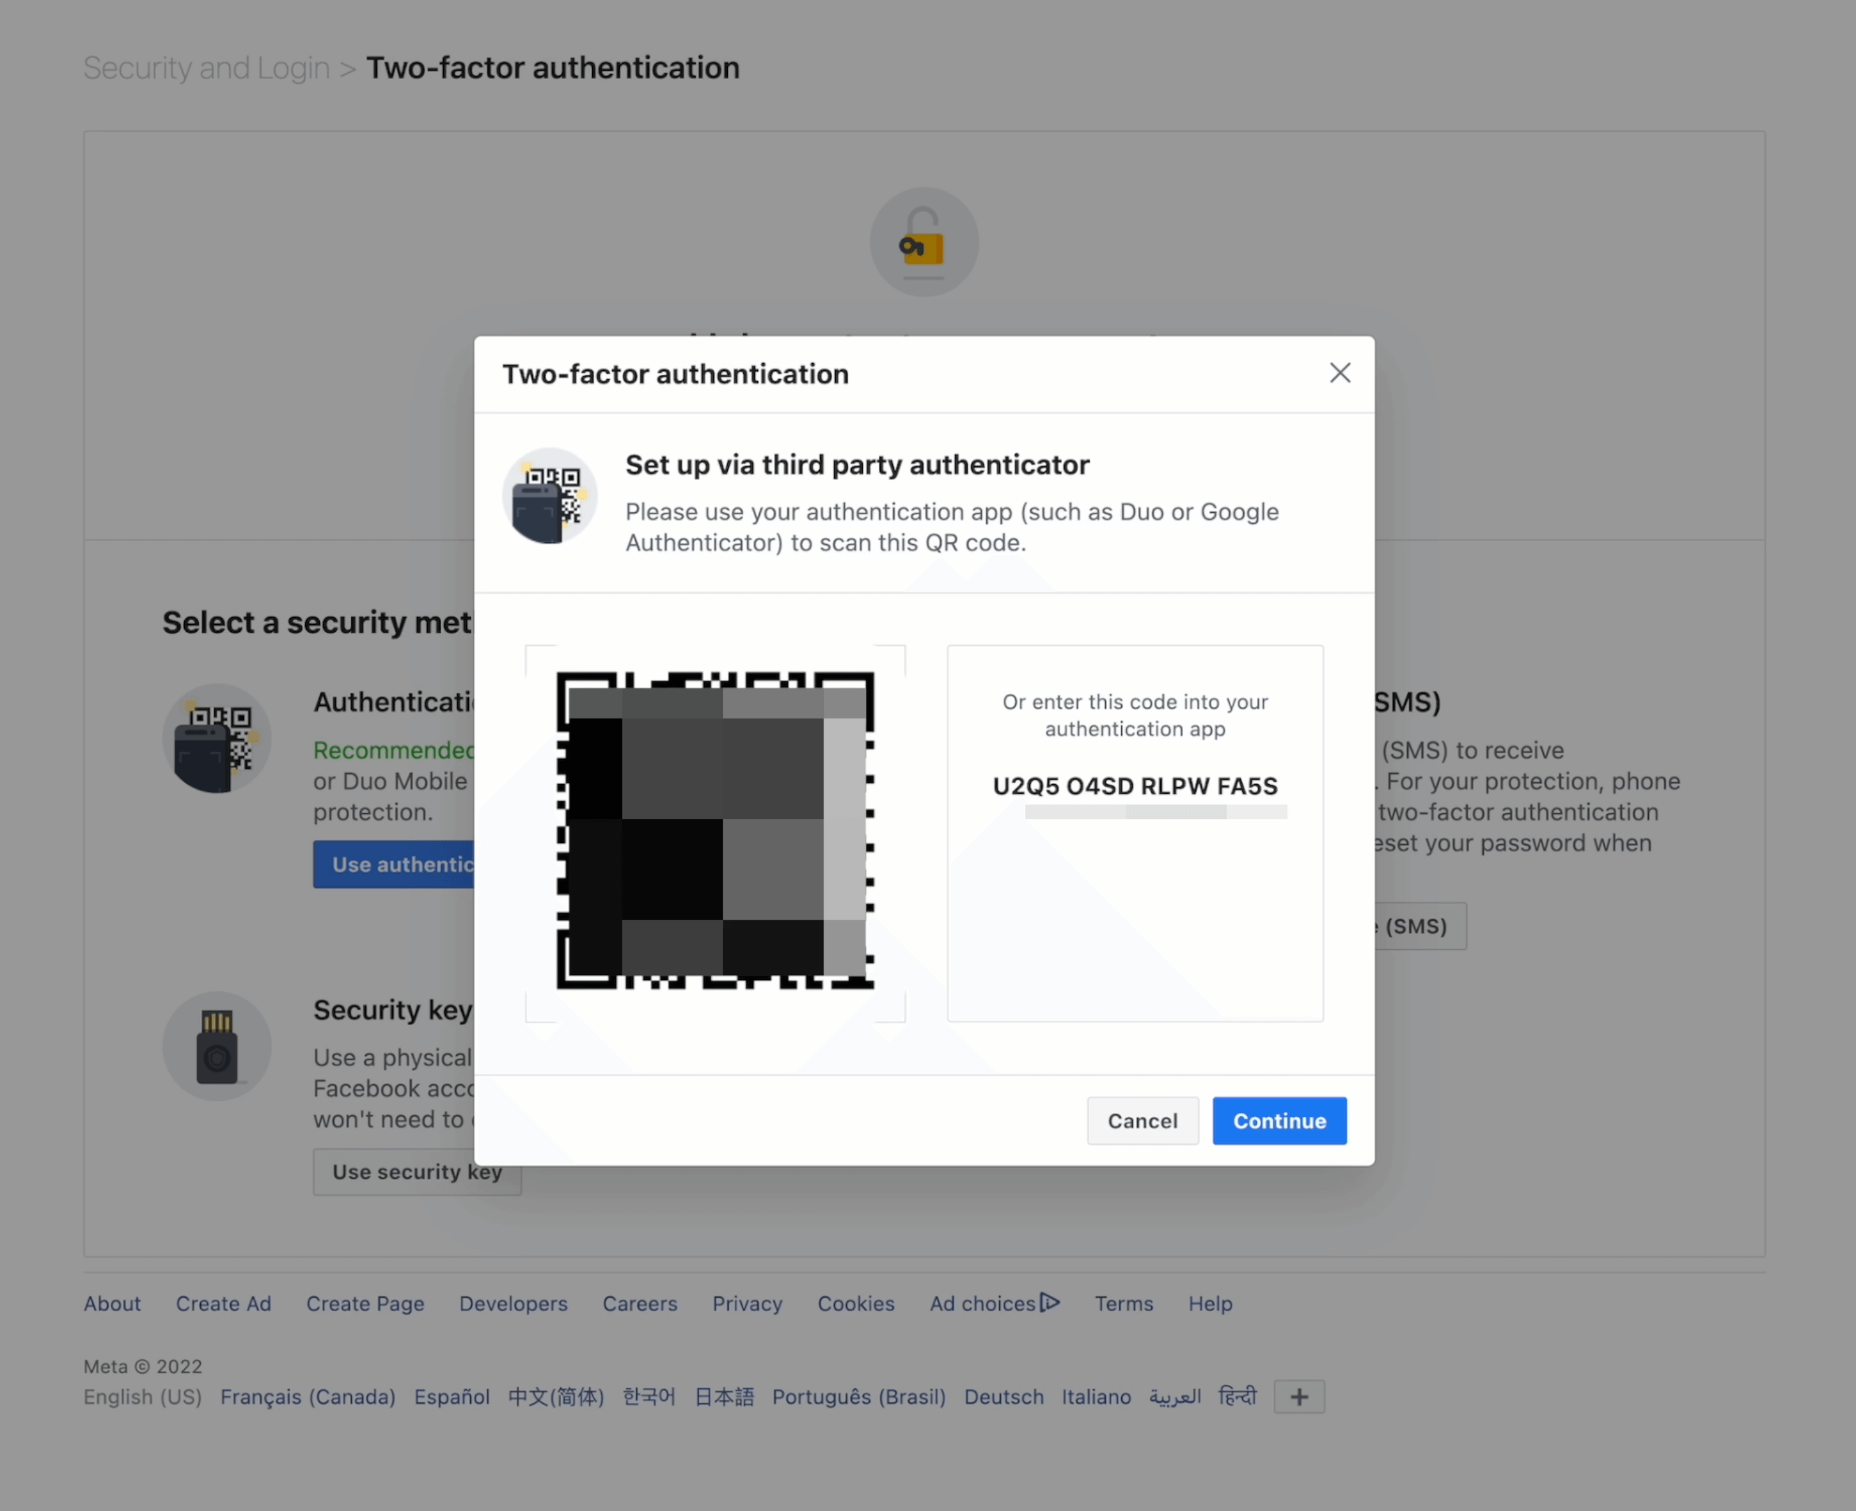This screenshot has width=1856, height=1511.
Task: Click the blue Continue button
Action: click(1279, 1120)
